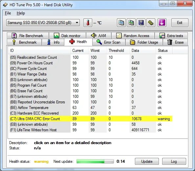The image size is (195, 171).
Task: Open options wrench icon
Action: click(151, 23)
